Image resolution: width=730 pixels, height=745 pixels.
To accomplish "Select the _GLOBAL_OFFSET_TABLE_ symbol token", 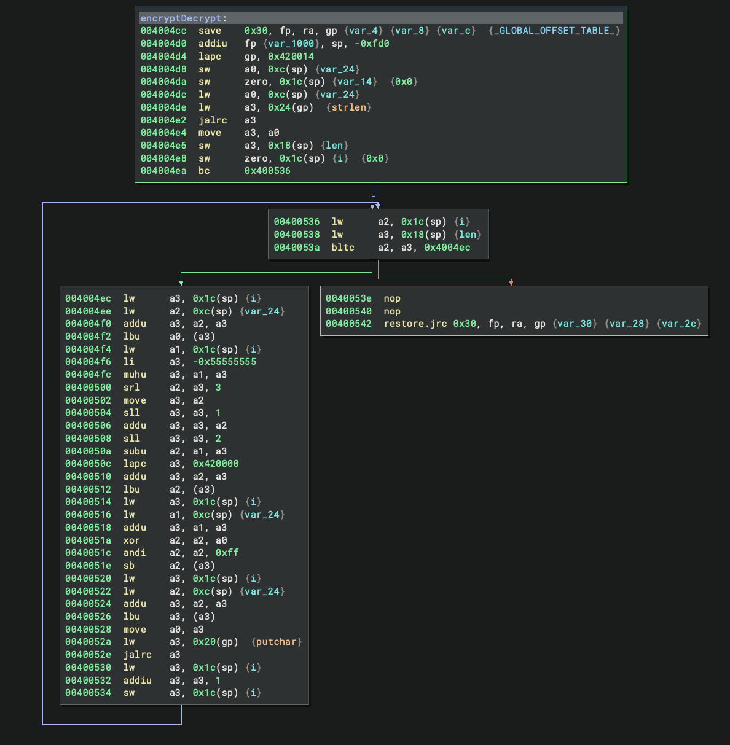I will 554,31.
